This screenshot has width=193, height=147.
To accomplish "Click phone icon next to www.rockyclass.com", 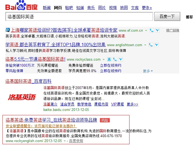I will click(x=115, y=60).
